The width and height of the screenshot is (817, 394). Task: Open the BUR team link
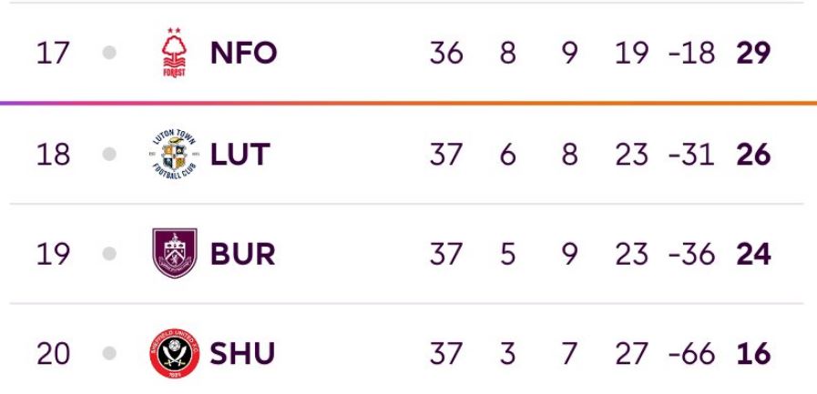coord(242,254)
